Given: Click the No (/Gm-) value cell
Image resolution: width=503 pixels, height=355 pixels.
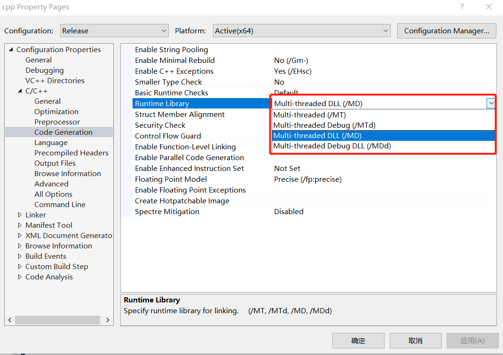Looking at the screenshot, I should [384, 60].
